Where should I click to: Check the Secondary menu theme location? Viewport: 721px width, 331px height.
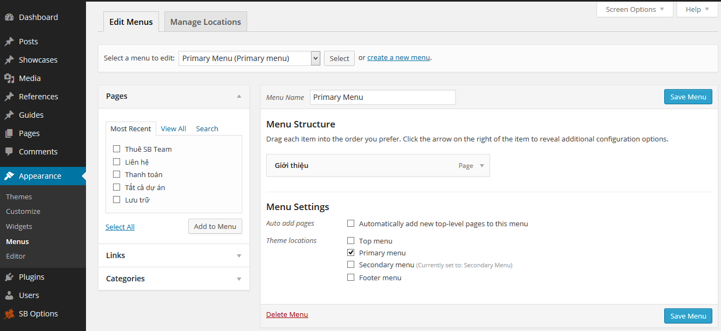tap(351, 265)
